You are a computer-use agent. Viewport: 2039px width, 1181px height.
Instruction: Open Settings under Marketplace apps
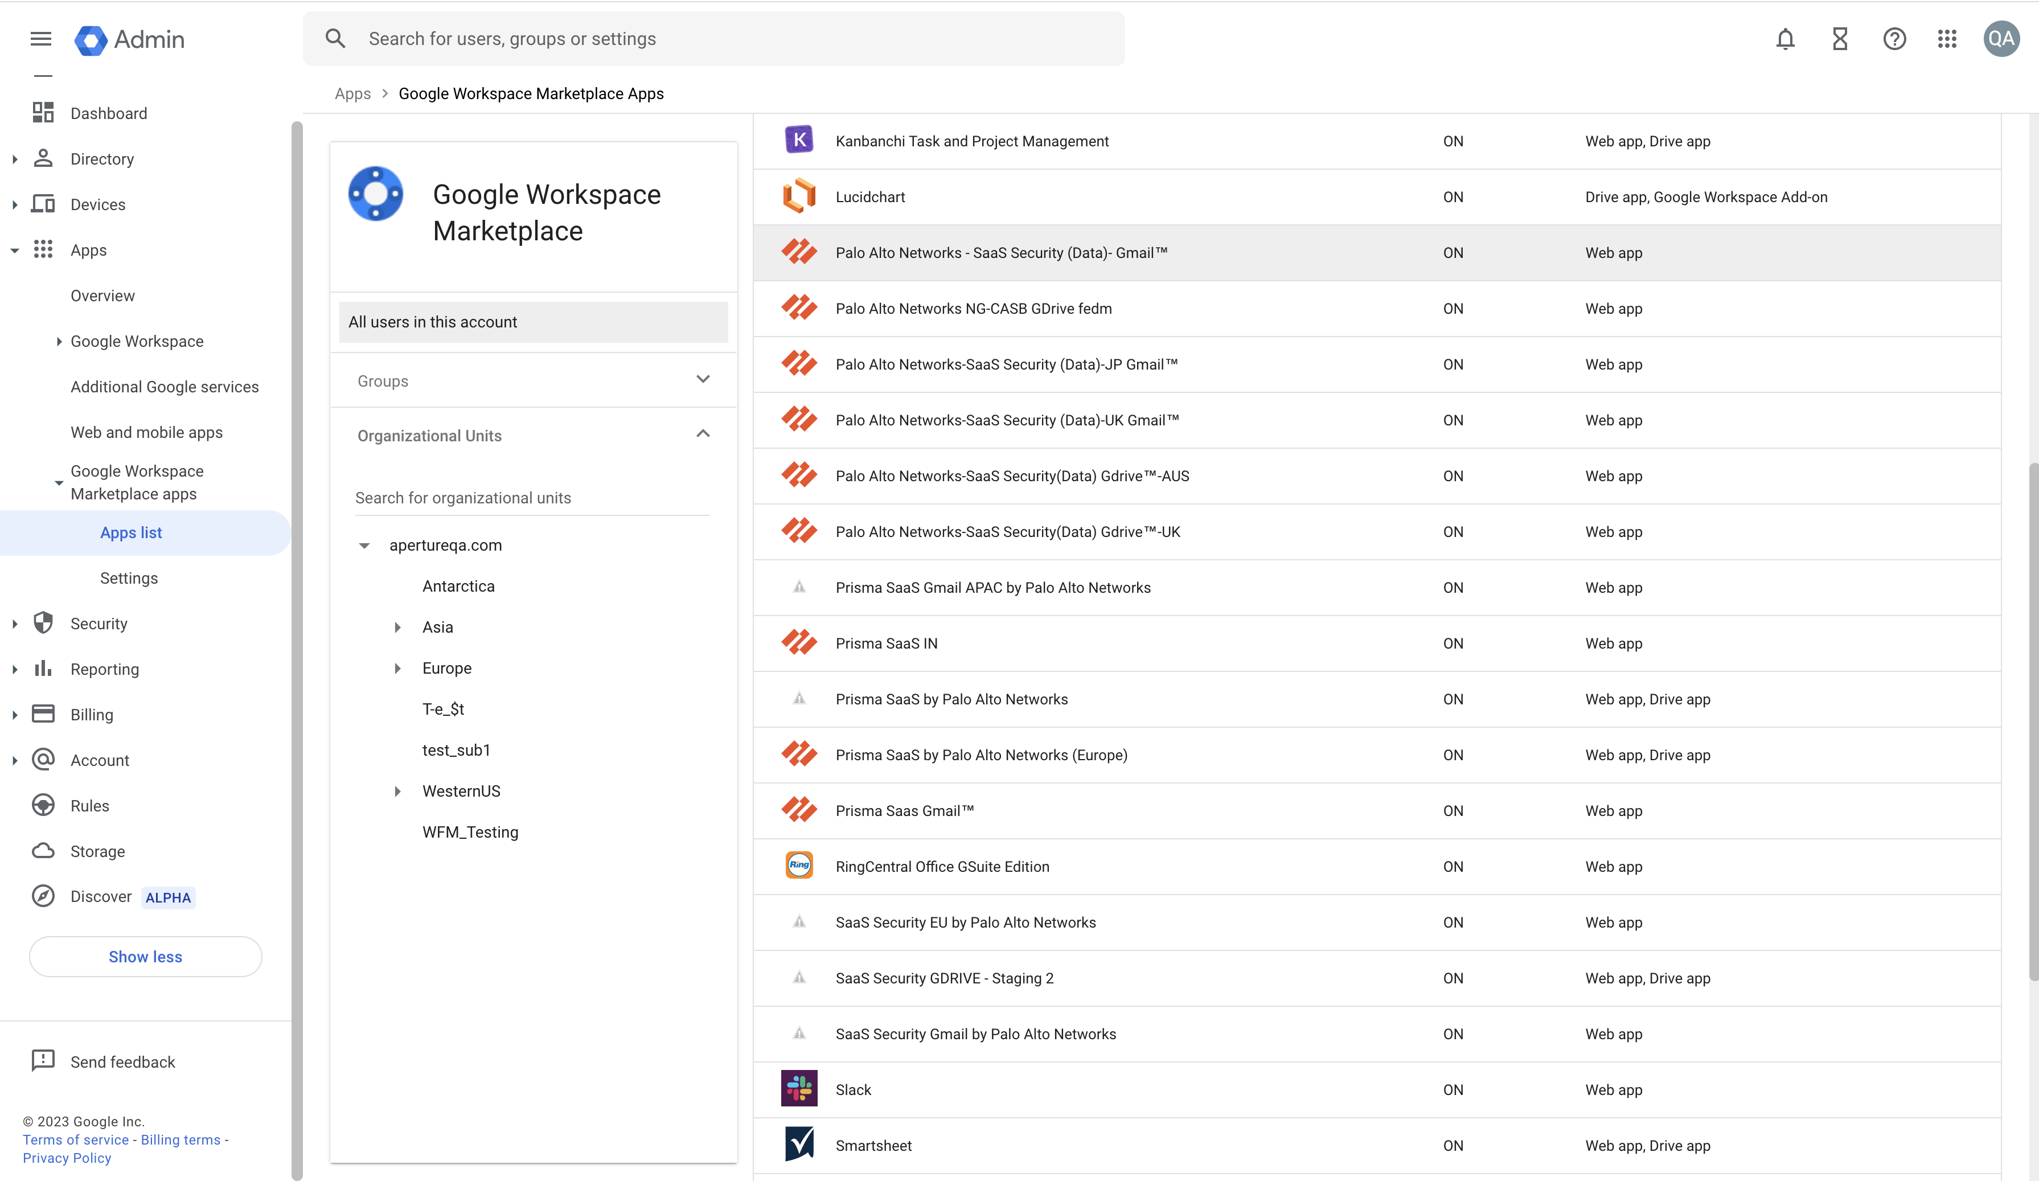(129, 577)
